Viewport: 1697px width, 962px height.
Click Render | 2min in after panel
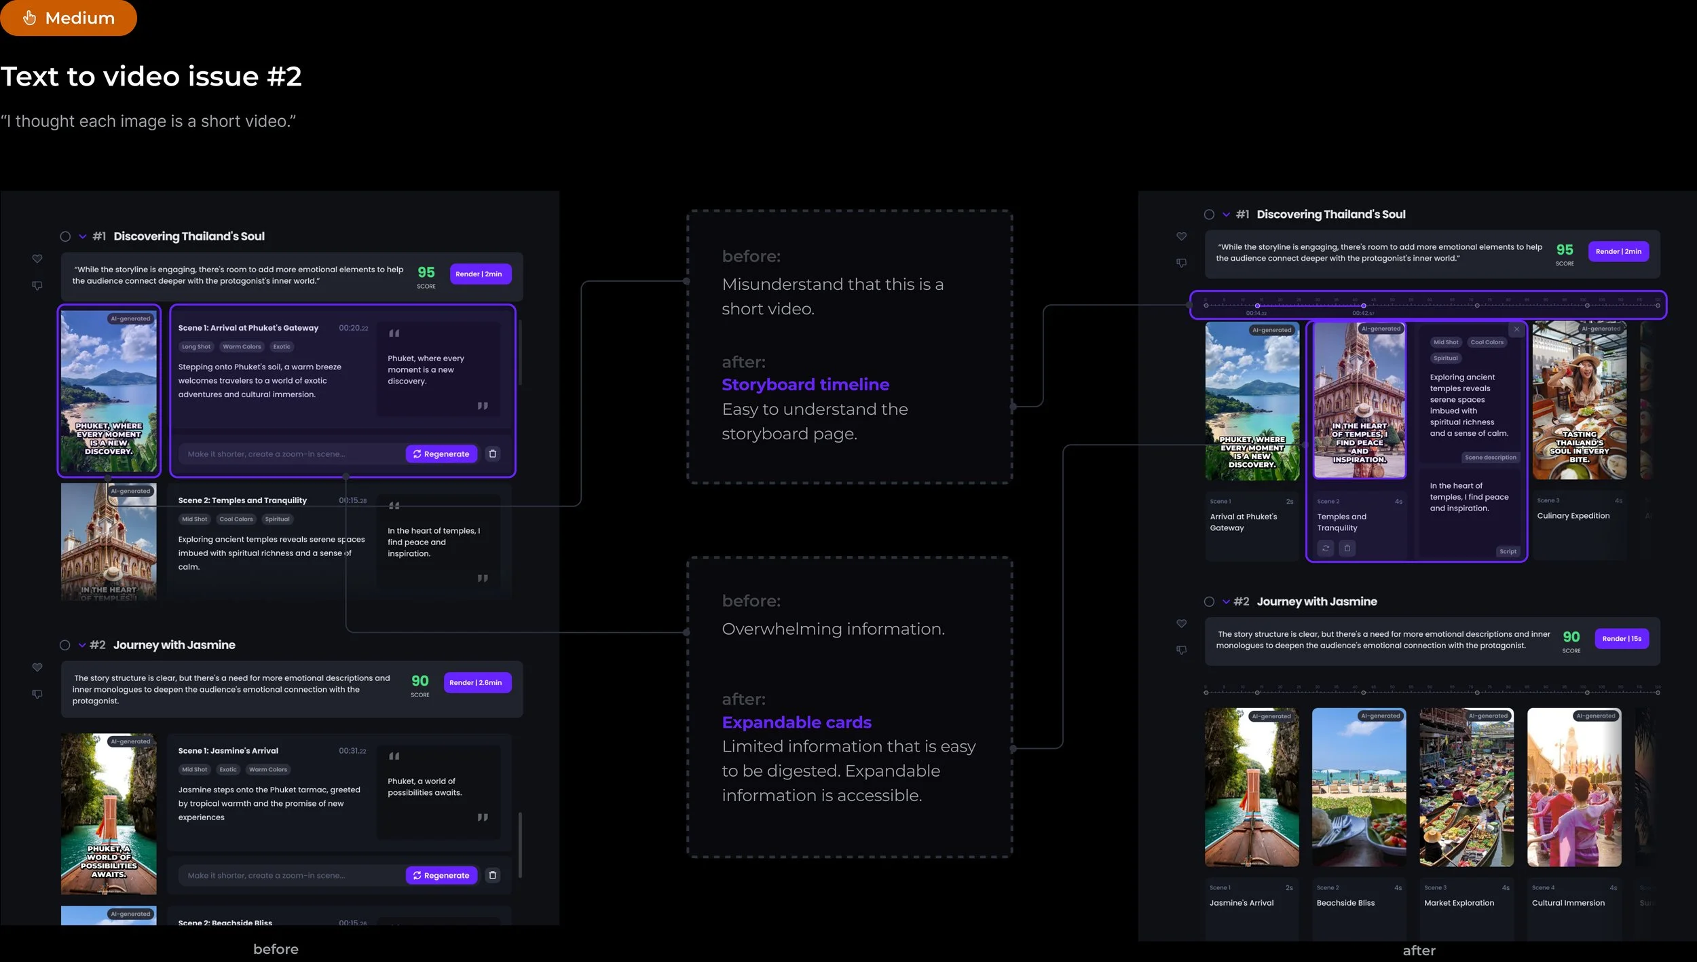pos(1618,251)
